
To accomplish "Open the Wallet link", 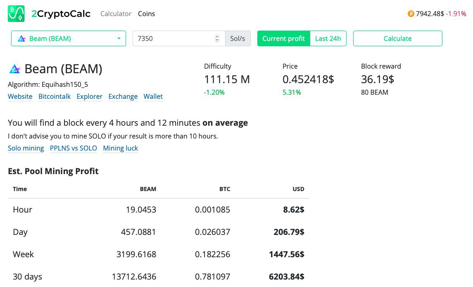I will pos(153,96).
